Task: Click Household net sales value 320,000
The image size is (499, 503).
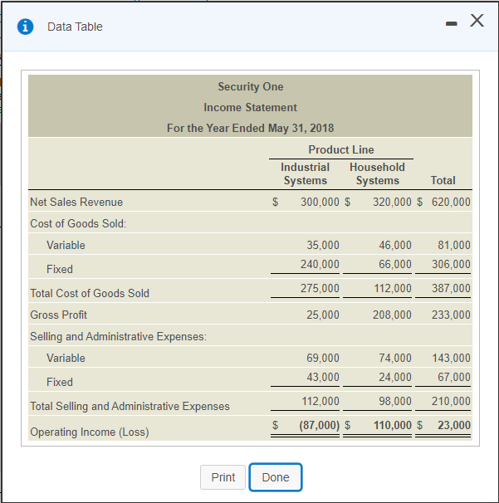Action: click(392, 202)
